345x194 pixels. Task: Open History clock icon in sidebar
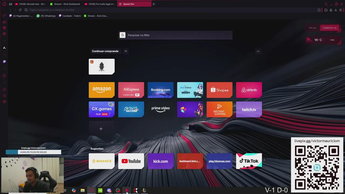click(4, 90)
